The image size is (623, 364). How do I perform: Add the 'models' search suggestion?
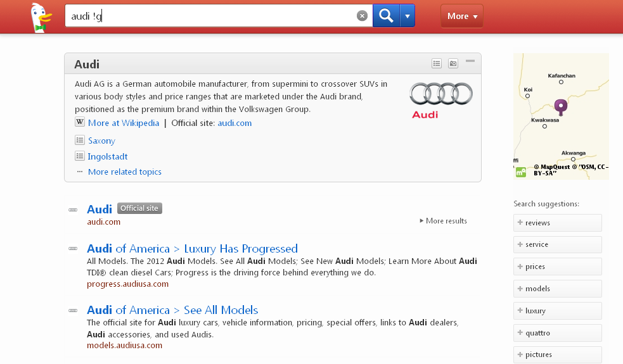[558, 289]
